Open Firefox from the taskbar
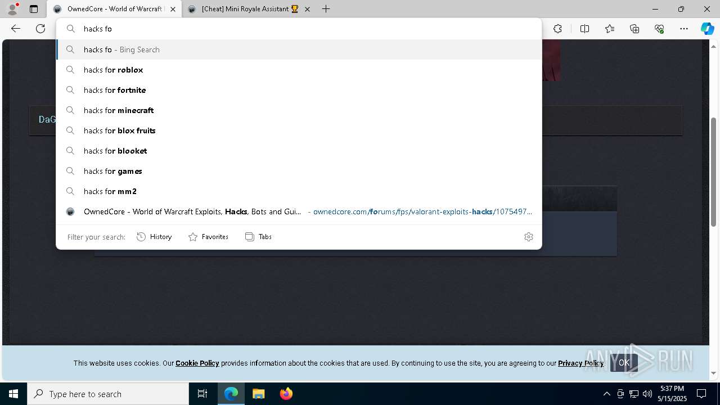The image size is (720, 405). pyautogui.click(x=286, y=394)
